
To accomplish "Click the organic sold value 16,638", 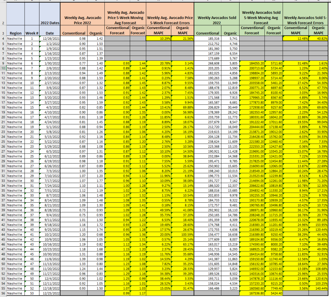I will point(230,235).
